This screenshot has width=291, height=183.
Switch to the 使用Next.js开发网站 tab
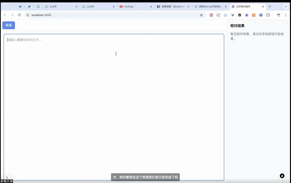click(211, 7)
